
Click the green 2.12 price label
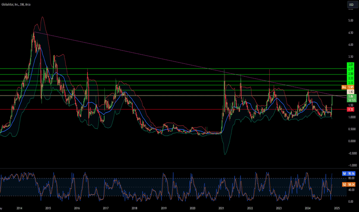click(x=351, y=83)
